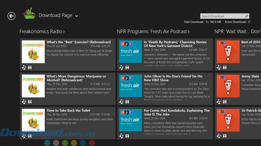Pick the gray color circle
The width and height of the screenshot is (261, 146).
coord(56,143)
